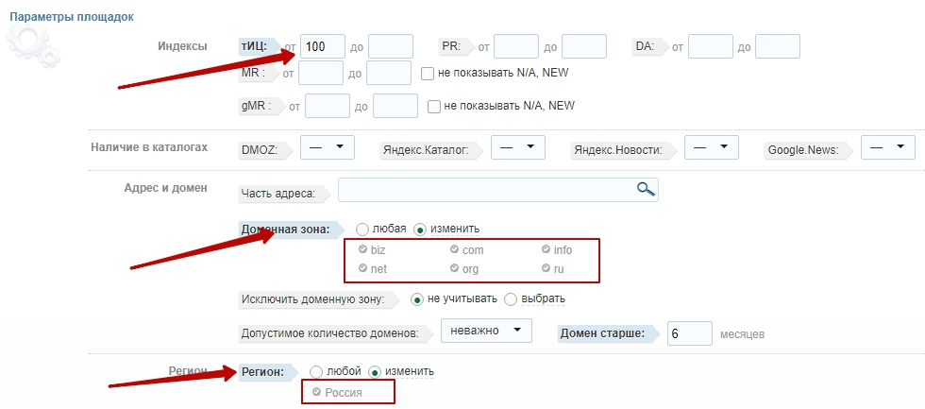Click the Домен старше months field
The image size is (925, 409).
[x=690, y=333]
